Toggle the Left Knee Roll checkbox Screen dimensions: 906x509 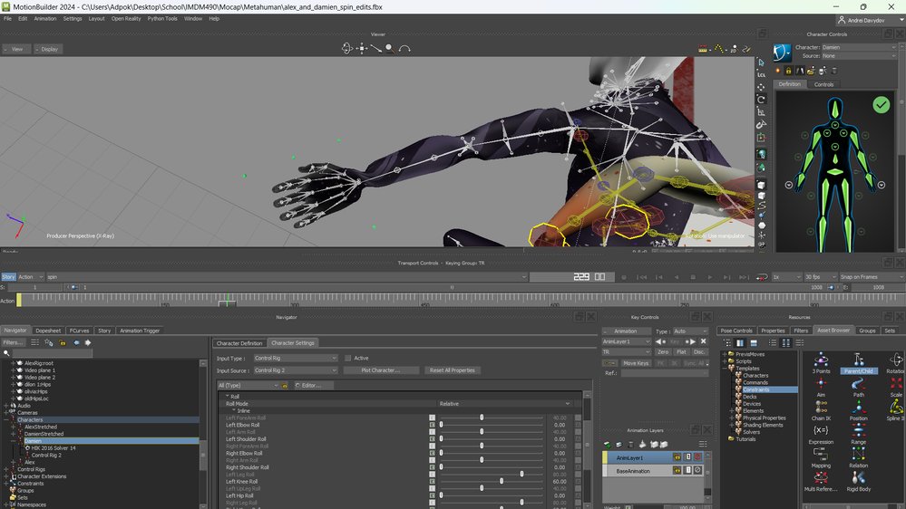433,481
